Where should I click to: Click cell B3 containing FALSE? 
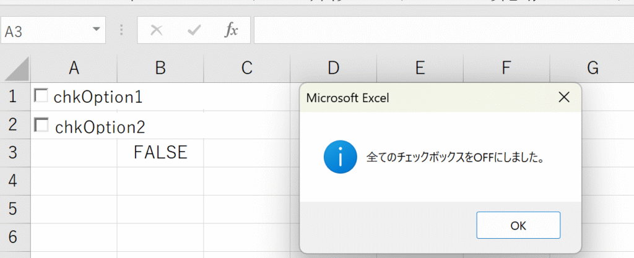point(160,153)
